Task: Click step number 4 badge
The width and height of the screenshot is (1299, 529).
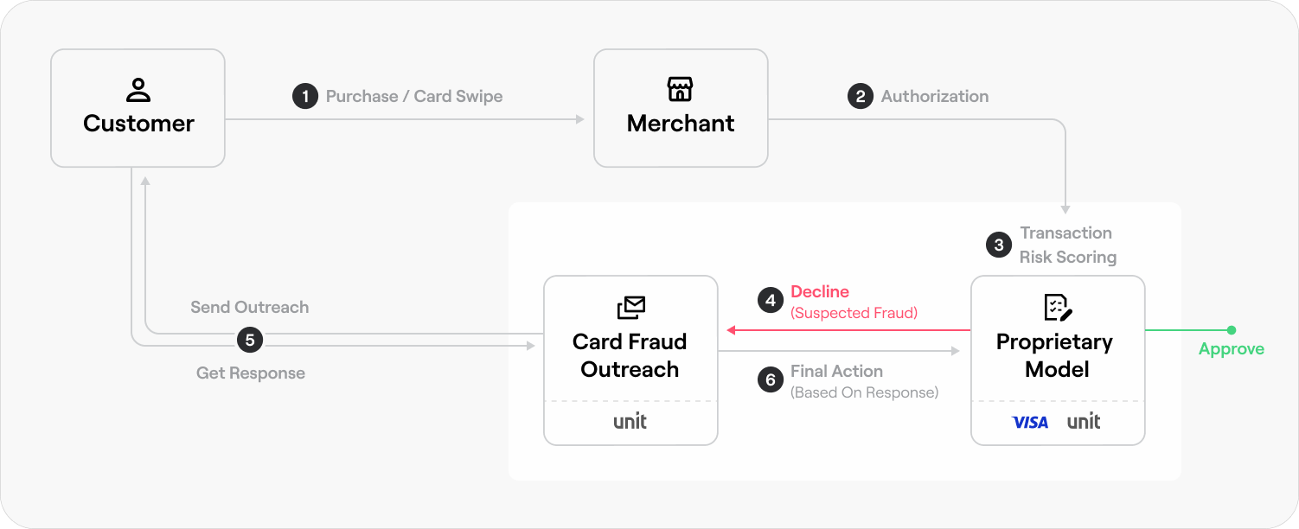Action: 770,300
